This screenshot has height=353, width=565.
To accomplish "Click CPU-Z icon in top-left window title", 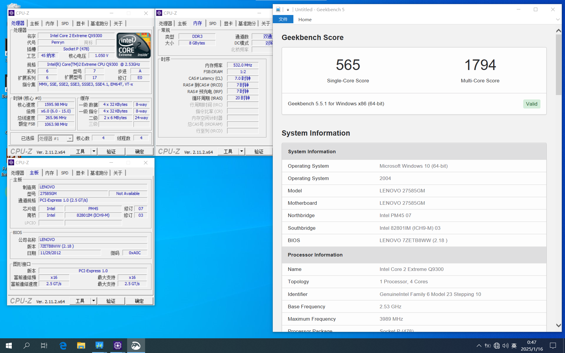I will point(11,13).
